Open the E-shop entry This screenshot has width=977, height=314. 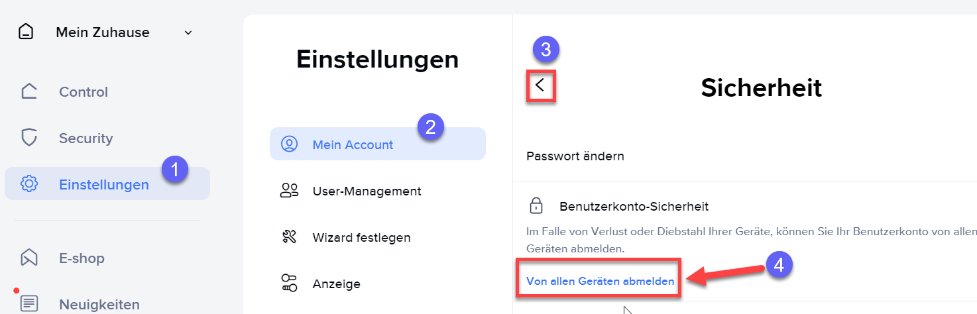tap(107, 258)
